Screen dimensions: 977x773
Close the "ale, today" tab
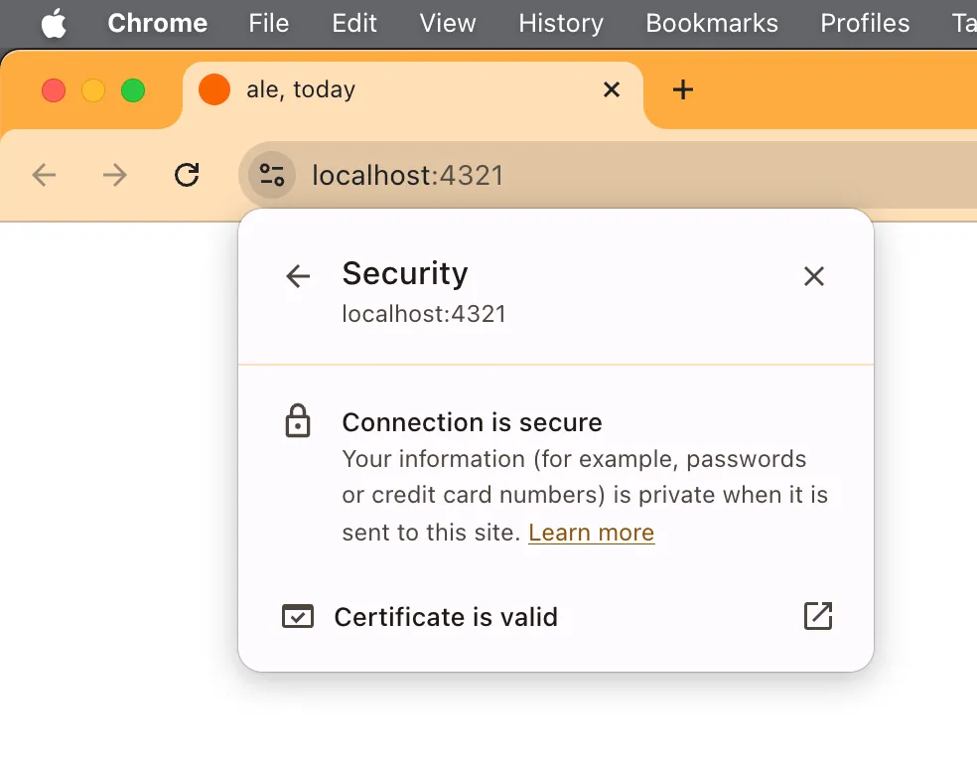coord(612,89)
